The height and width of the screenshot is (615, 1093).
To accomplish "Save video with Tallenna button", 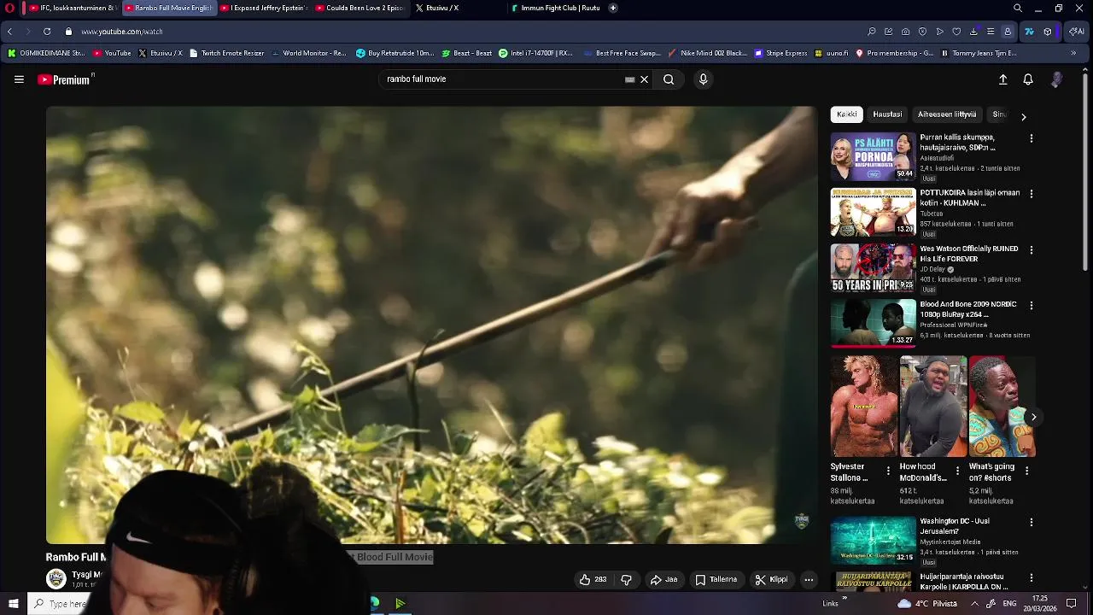I will tap(716, 580).
